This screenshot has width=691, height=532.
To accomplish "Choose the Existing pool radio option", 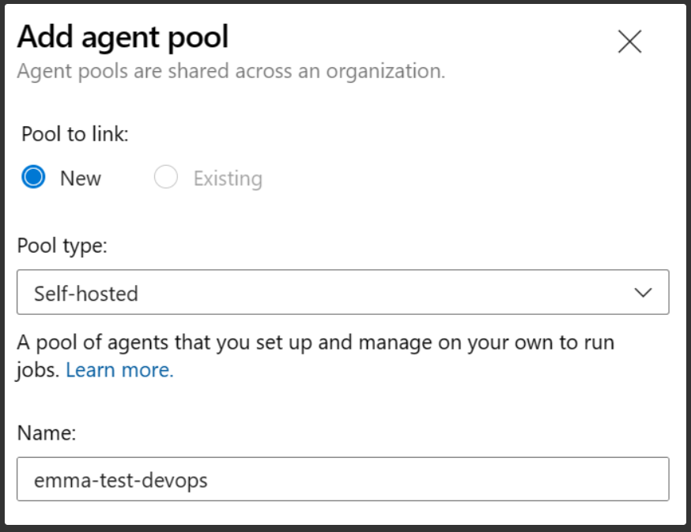I will coord(166,177).
